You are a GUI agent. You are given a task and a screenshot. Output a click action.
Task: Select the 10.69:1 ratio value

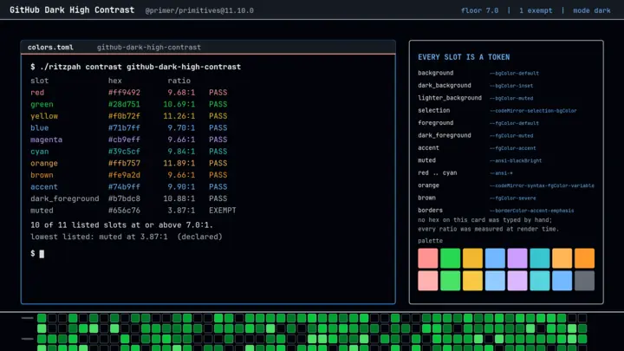click(x=179, y=104)
